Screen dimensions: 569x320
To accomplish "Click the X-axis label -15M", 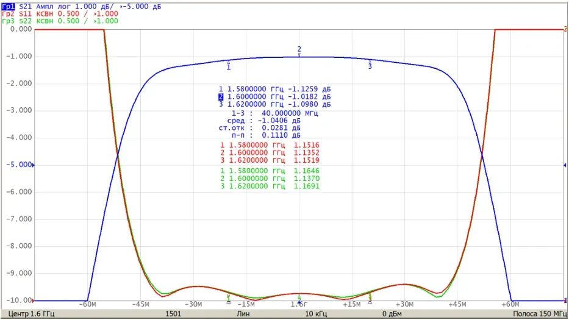I will click(246, 304).
